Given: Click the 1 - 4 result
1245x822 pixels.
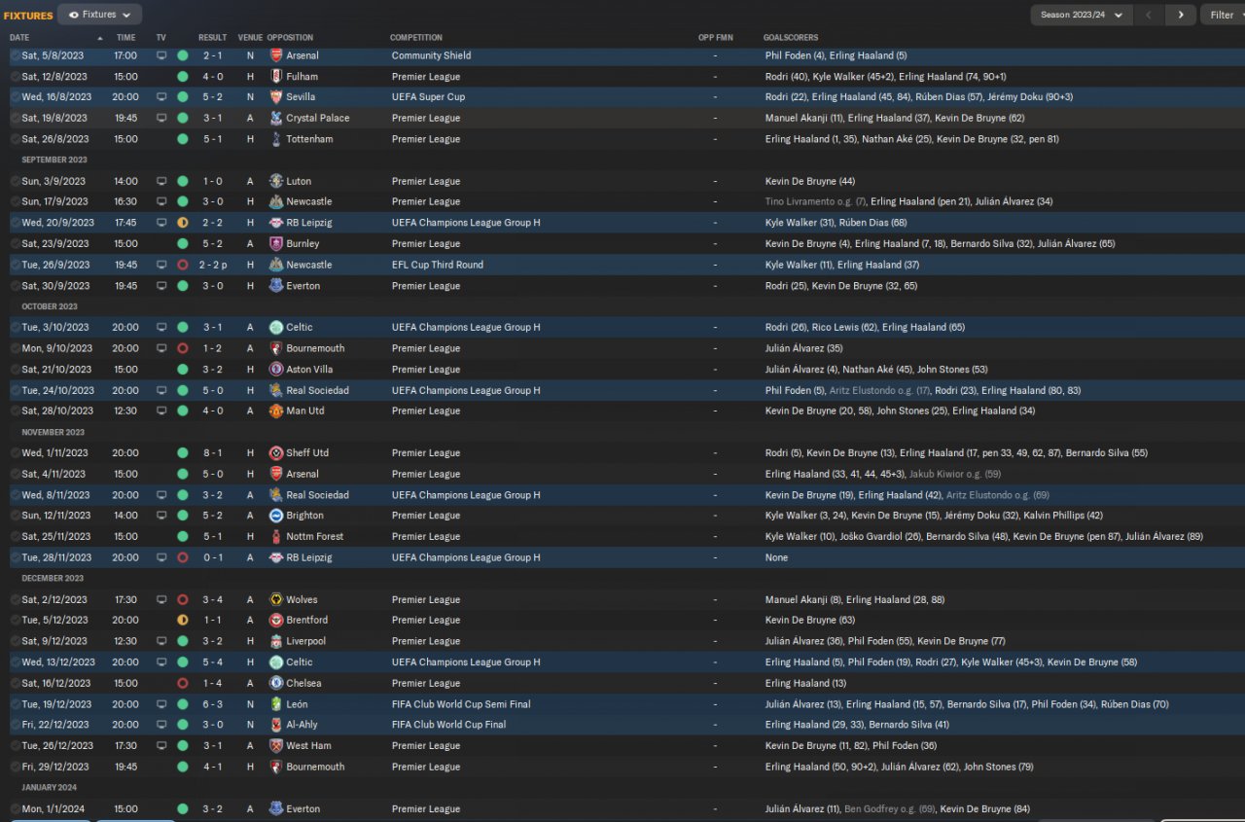Looking at the screenshot, I should (213, 684).
